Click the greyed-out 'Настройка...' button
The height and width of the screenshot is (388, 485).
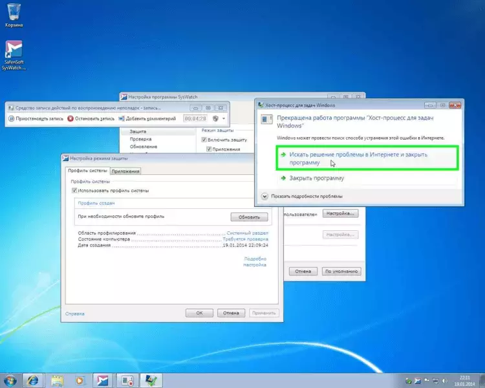(340, 235)
